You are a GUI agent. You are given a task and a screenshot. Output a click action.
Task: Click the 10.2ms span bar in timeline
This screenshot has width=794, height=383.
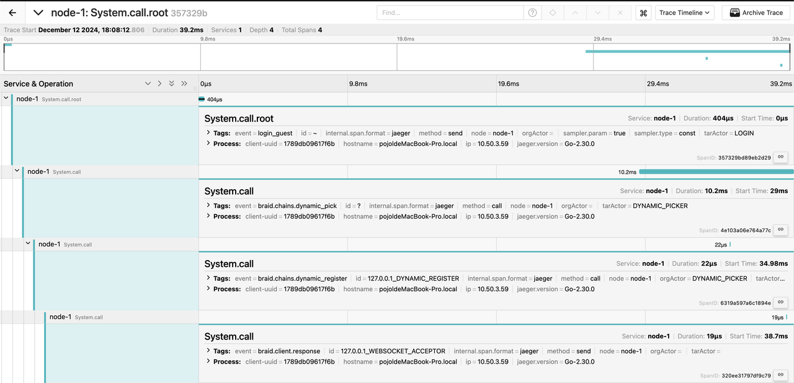tap(716, 171)
